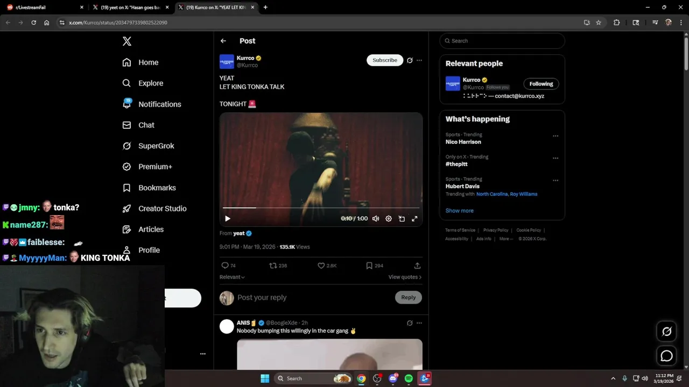The width and height of the screenshot is (689, 387).
Task: Open more options on ANIS reply
Action: (x=419, y=323)
